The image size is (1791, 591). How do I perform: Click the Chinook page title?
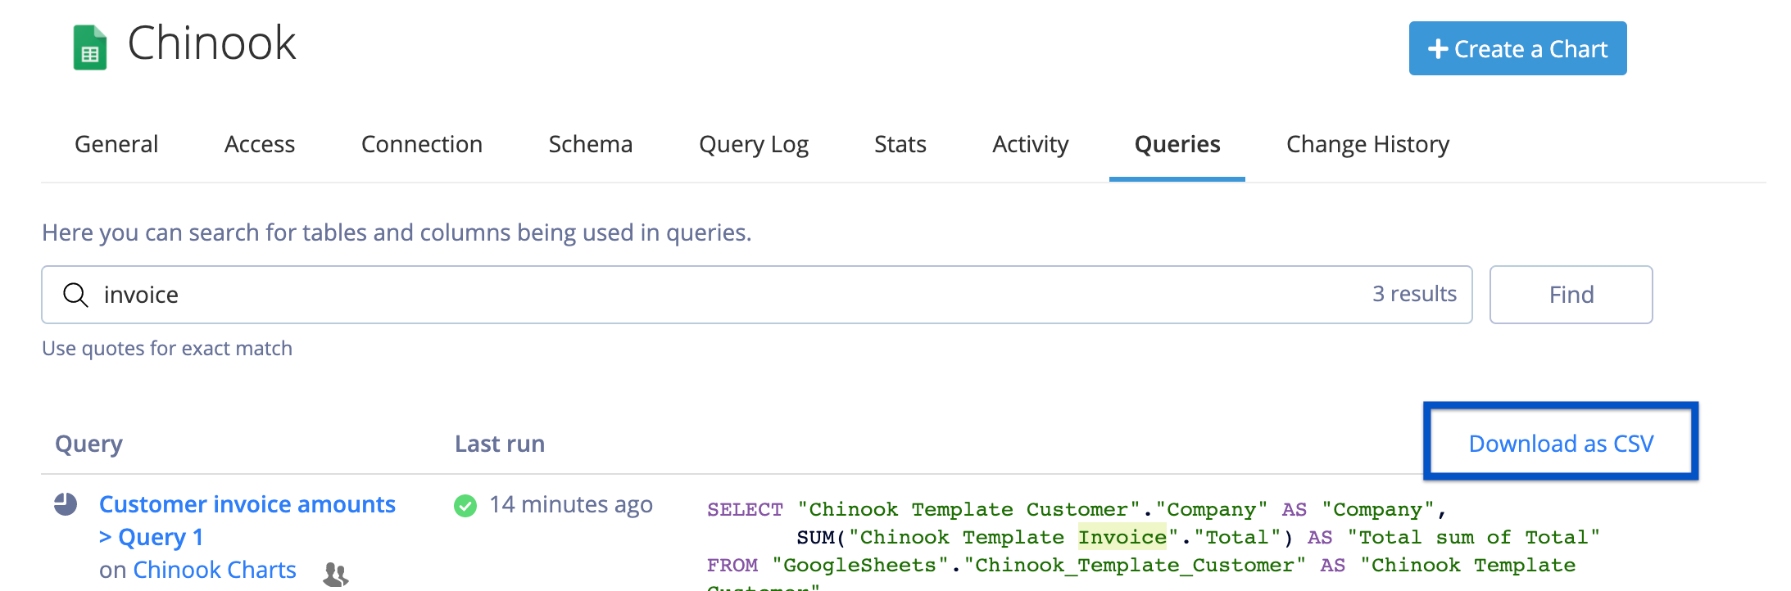[x=211, y=43]
